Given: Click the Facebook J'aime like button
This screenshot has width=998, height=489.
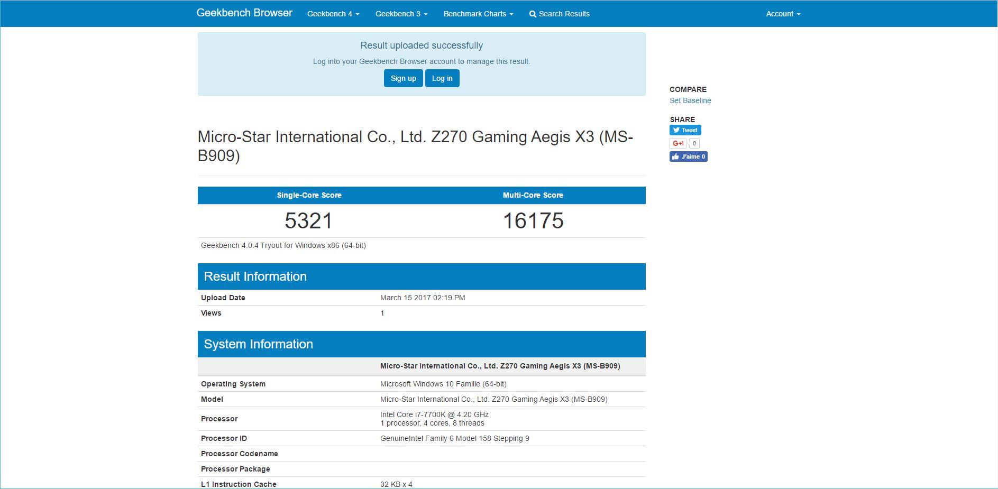Looking at the screenshot, I should [x=689, y=156].
